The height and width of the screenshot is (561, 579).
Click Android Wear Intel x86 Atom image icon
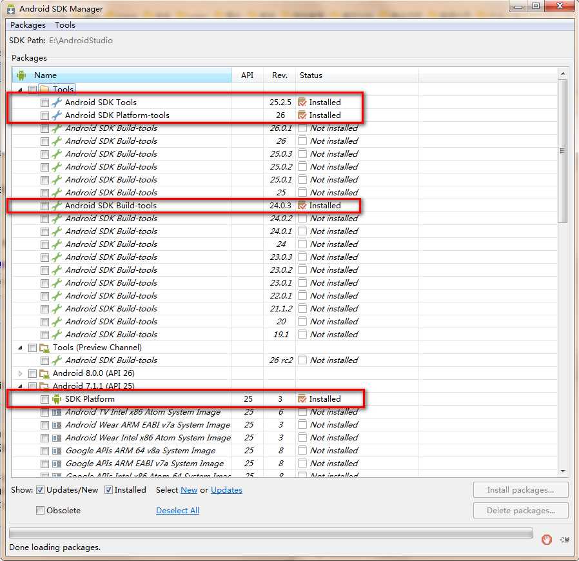coord(57,438)
